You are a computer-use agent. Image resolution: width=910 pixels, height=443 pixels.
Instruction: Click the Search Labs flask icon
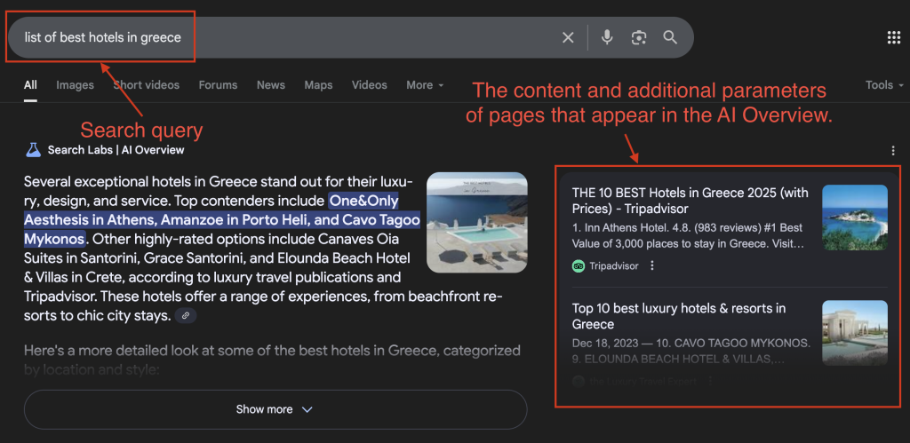click(33, 150)
